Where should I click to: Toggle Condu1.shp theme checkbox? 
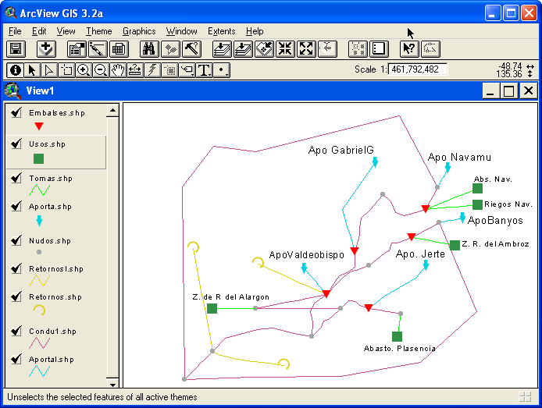click(x=16, y=331)
